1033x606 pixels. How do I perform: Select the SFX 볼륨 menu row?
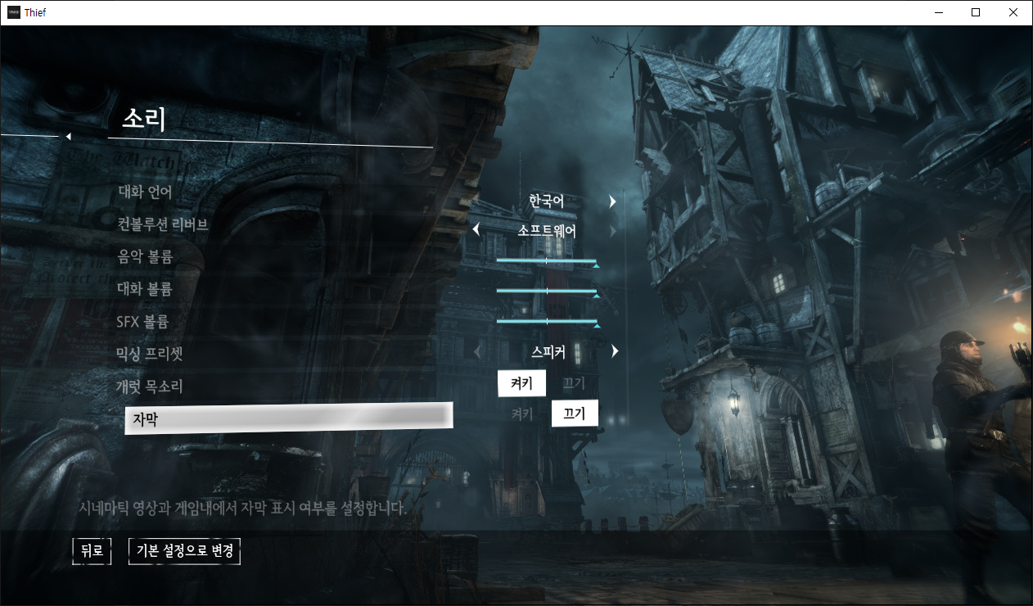[x=142, y=321]
